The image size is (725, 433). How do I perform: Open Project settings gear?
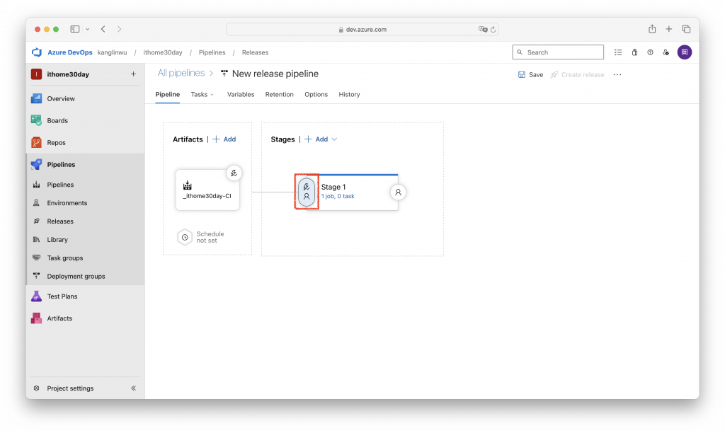[x=37, y=388]
